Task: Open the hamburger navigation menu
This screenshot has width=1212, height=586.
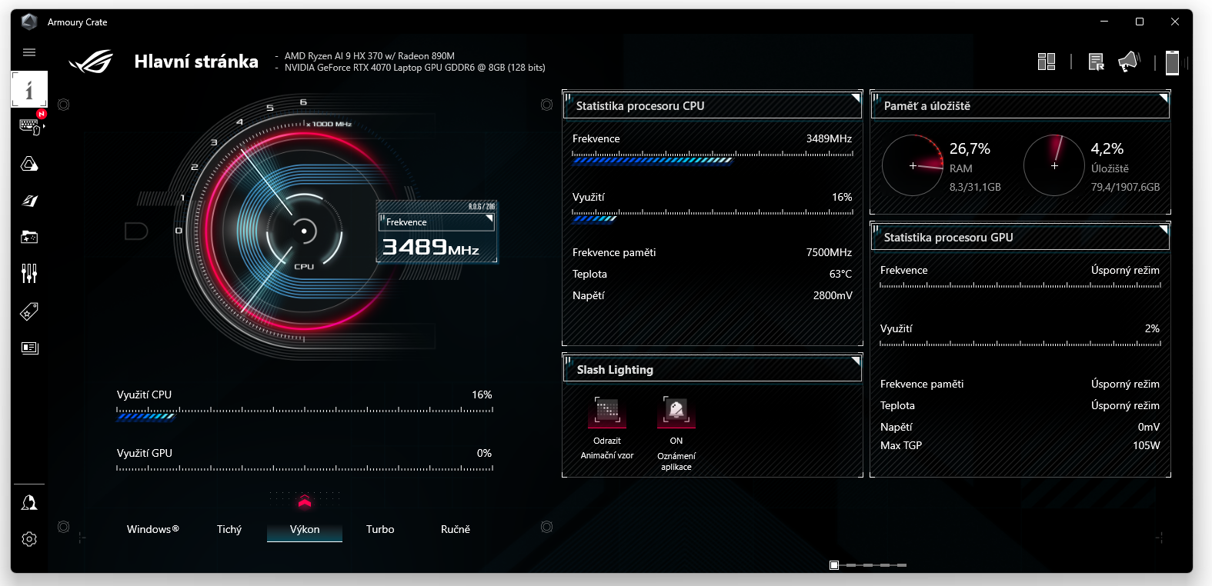Action: (x=29, y=52)
